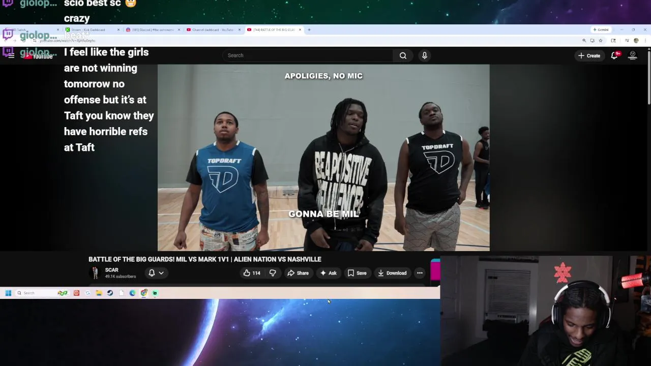The image size is (651, 366).
Task: Open Chrome page zoom indicator icon
Action: point(584,41)
